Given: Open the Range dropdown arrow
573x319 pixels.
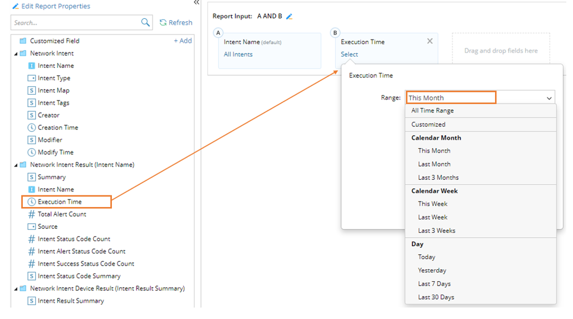Looking at the screenshot, I should pos(549,98).
